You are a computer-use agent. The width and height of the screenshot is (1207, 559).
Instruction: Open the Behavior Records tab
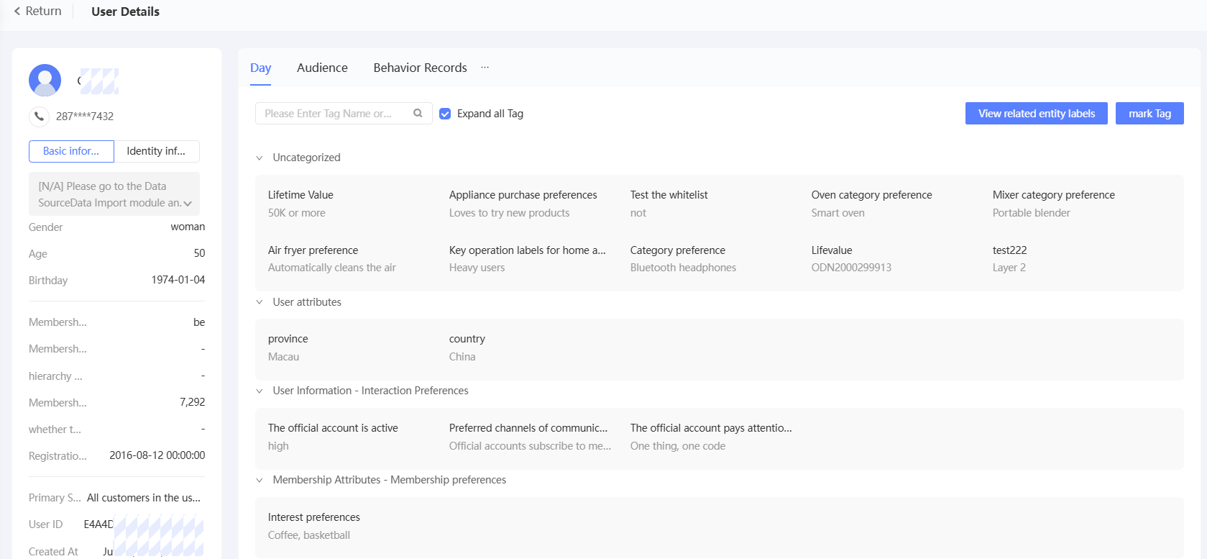(420, 68)
